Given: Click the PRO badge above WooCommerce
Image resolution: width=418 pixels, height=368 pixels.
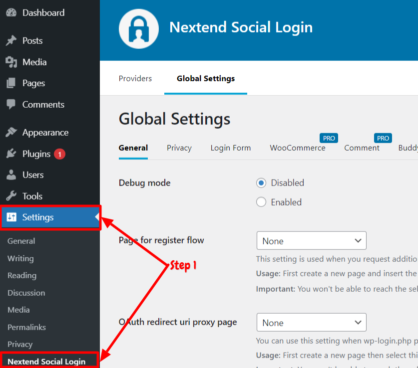Looking at the screenshot, I should click(329, 138).
